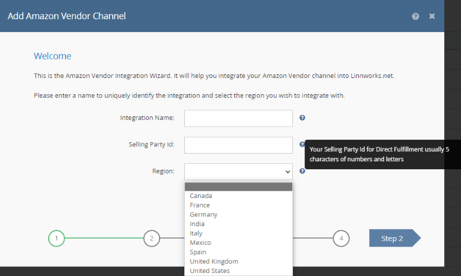The height and width of the screenshot is (276, 461).
Task: Focus the Selling Party Id input box
Action: [x=238, y=145]
